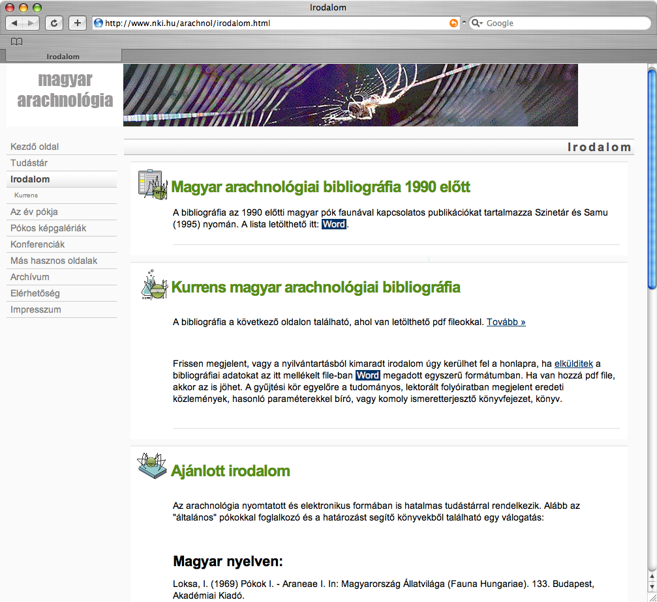
Task: Open Az év pókja menu item
Action: click(x=34, y=212)
